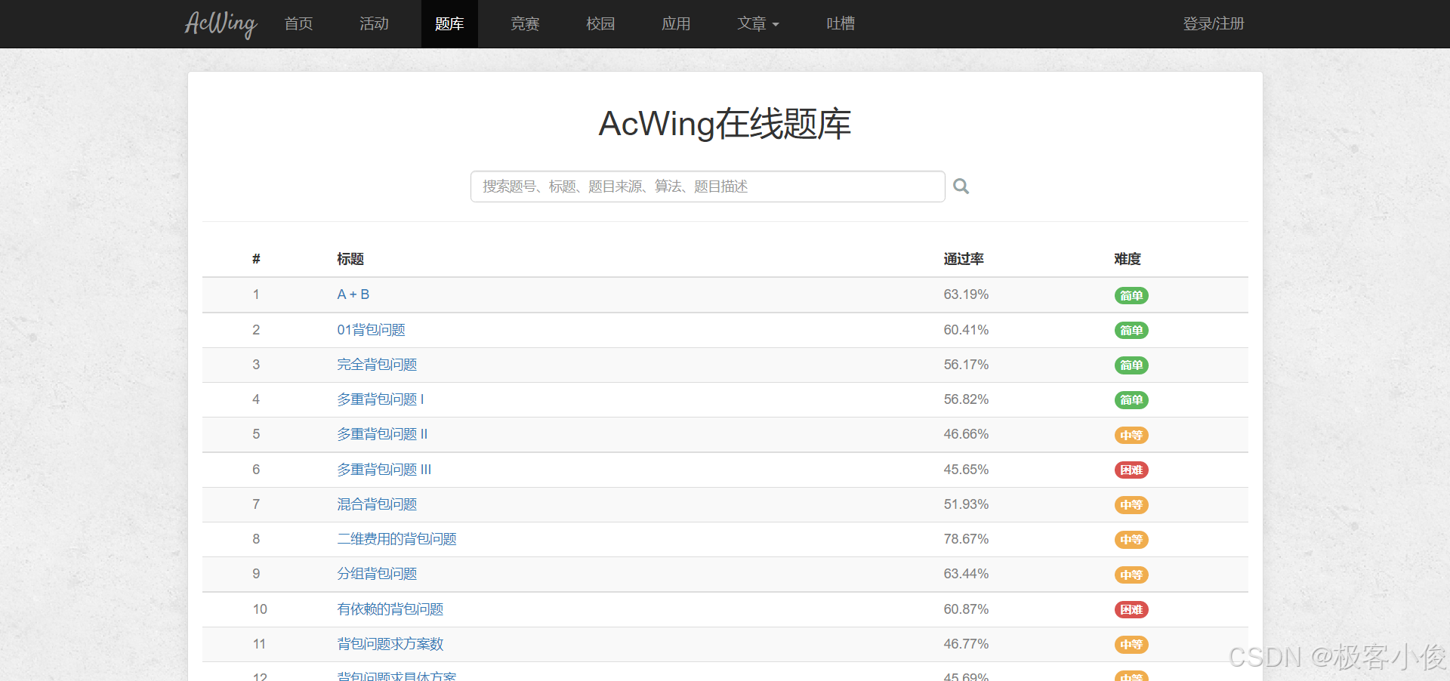The height and width of the screenshot is (681, 1450).
Task: Click row number 10
Action: (x=260, y=609)
